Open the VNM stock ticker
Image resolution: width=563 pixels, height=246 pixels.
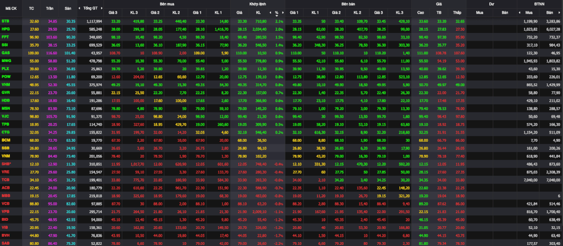5,155
